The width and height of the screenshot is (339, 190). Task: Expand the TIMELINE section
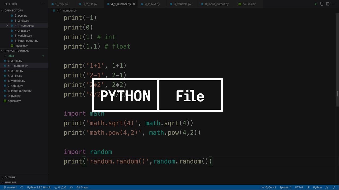[24, 182]
